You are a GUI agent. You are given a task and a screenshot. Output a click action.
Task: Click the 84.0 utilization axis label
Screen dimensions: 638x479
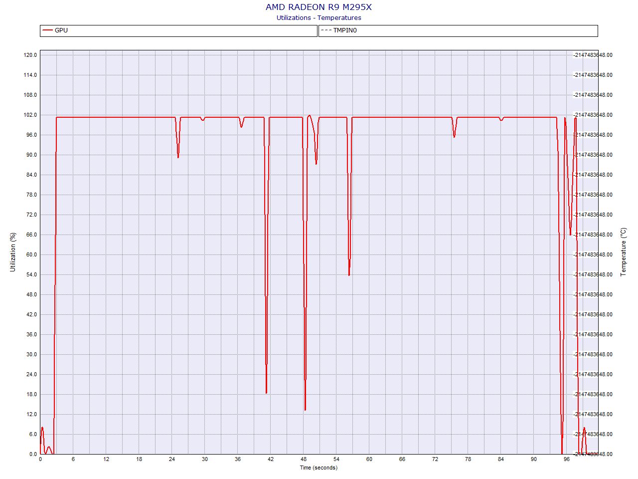(32, 175)
